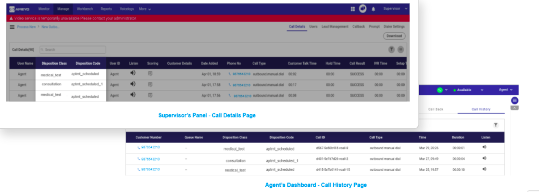Switch to the Call Back tab
This screenshot has width=539, height=192.
point(435,109)
